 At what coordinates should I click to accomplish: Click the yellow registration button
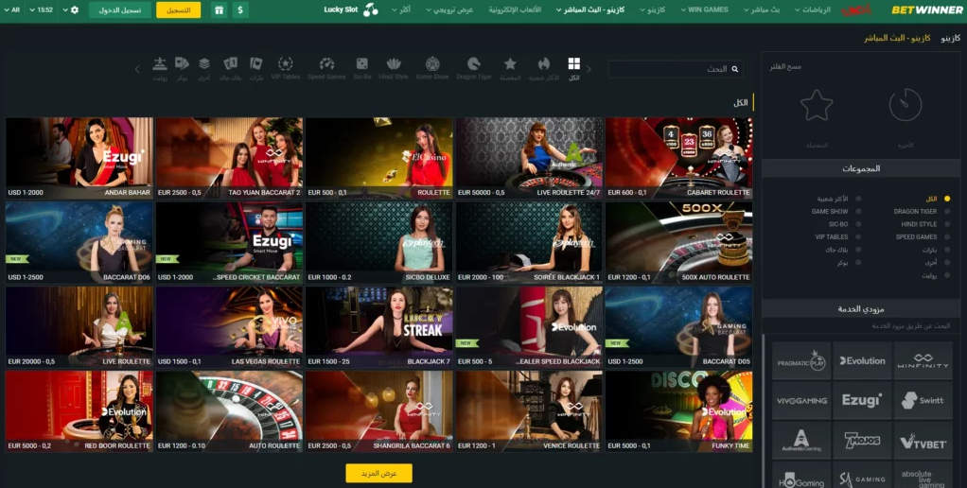(178, 9)
